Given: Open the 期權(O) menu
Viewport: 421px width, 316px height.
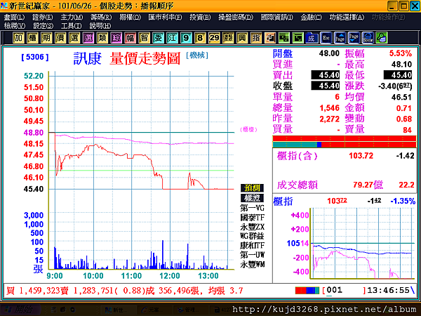Looking at the screenshot, I should (130, 18).
